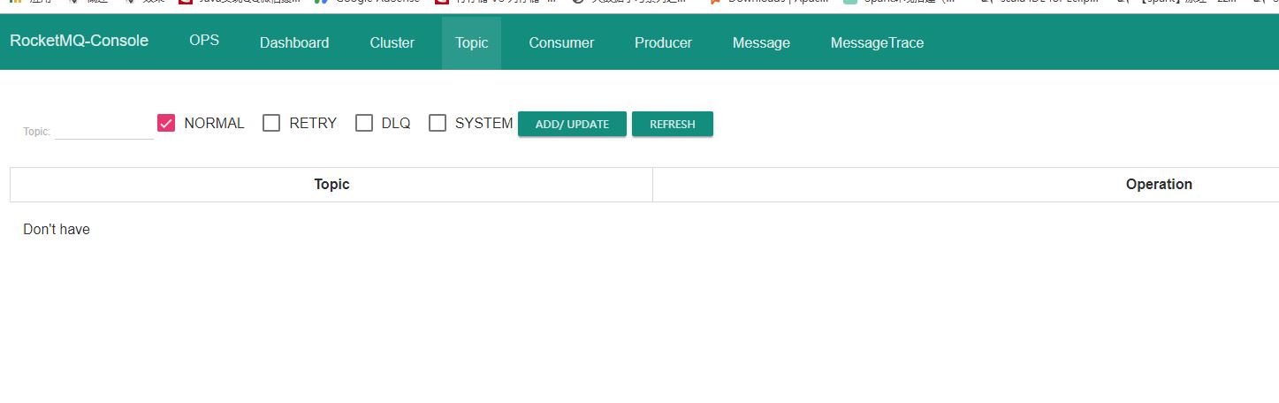Click the Topic column header

click(x=331, y=185)
